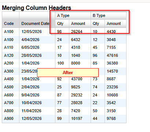
Task: Click the A200 code cell
Action: click(x=11, y=63)
